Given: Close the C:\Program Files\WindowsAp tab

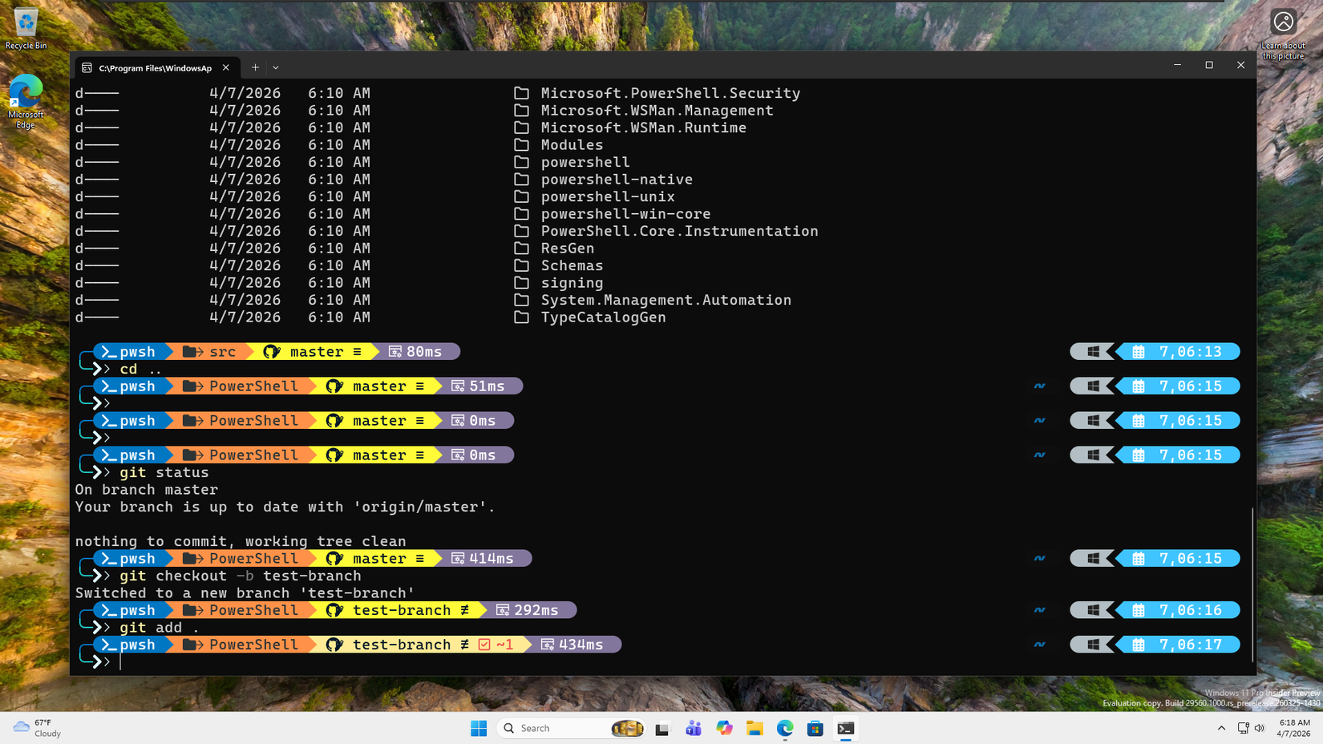Looking at the screenshot, I should [x=226, y=68].
